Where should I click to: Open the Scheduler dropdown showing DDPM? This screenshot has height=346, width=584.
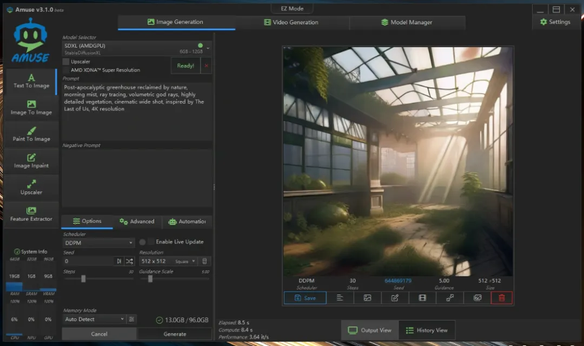click(98, 243)
